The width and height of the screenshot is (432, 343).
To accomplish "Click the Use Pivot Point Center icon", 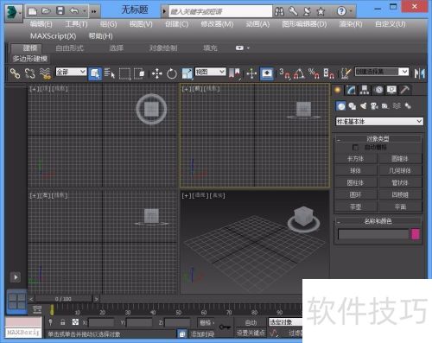I will coord(234,73).
